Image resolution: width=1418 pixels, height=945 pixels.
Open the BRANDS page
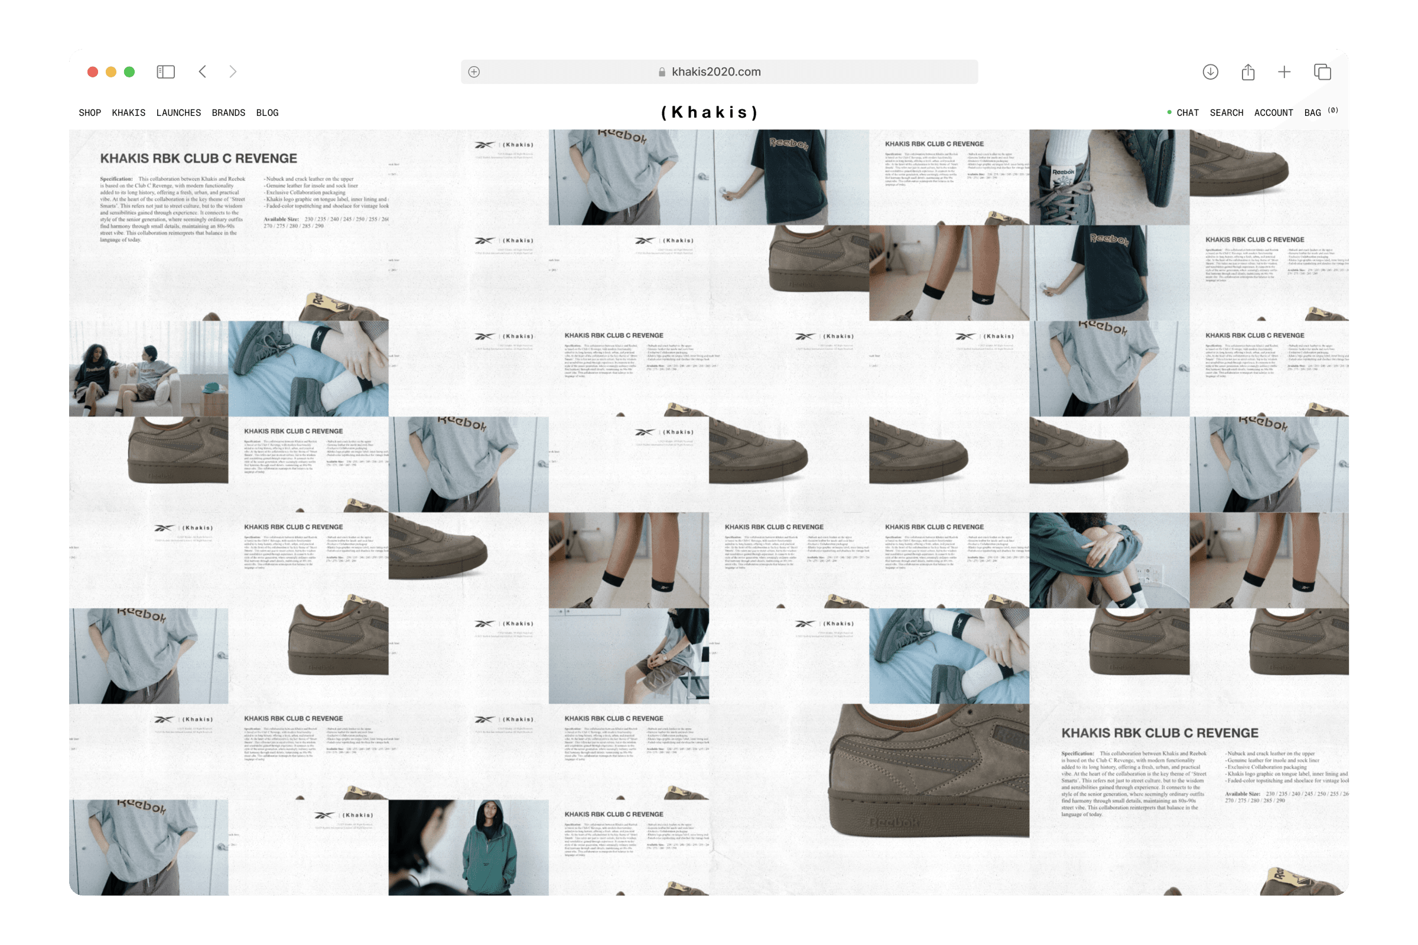click(x=229, y=113)
